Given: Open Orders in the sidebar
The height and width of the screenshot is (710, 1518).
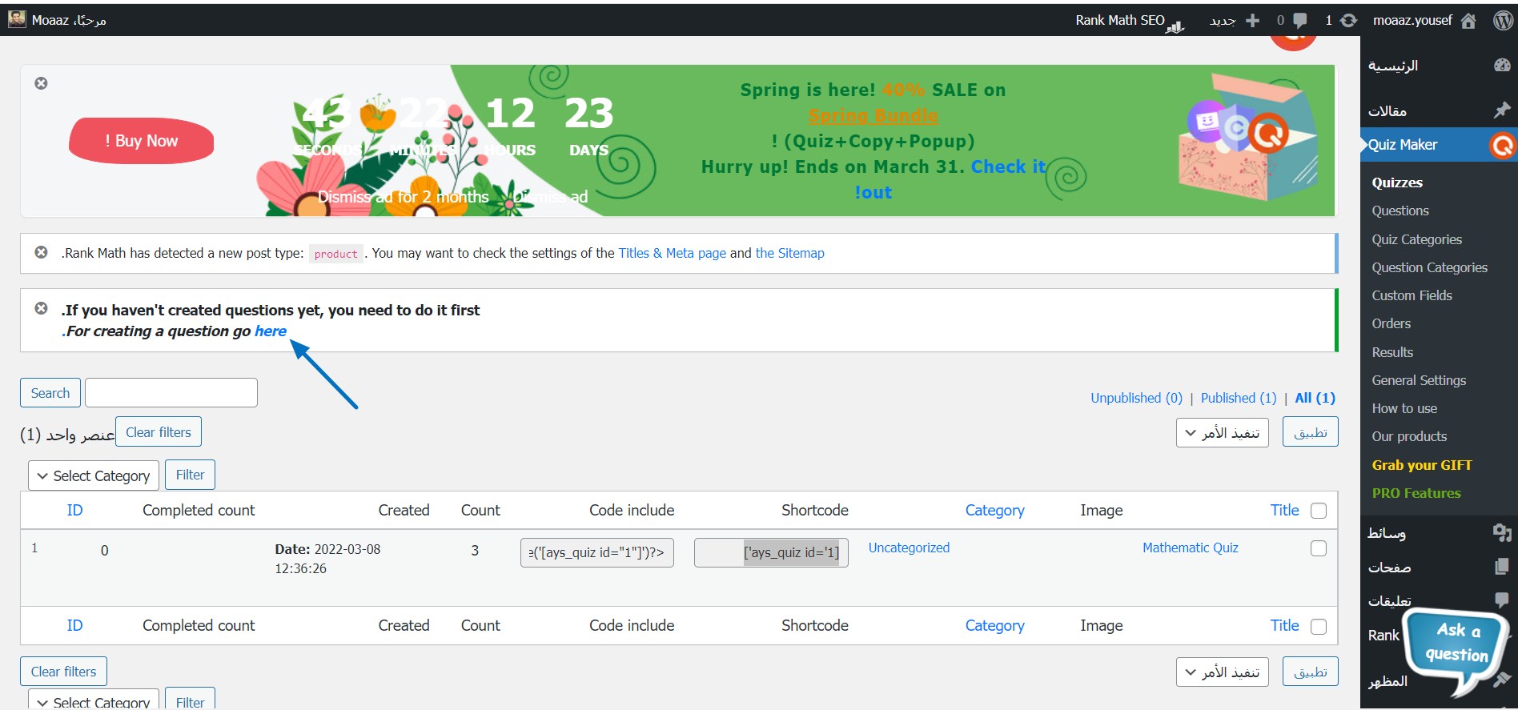Looking at the screenshot, I should pyautogui.click(x=1391, y=323).
